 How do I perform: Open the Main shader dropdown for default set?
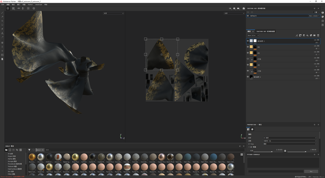(x=314, y=16)
